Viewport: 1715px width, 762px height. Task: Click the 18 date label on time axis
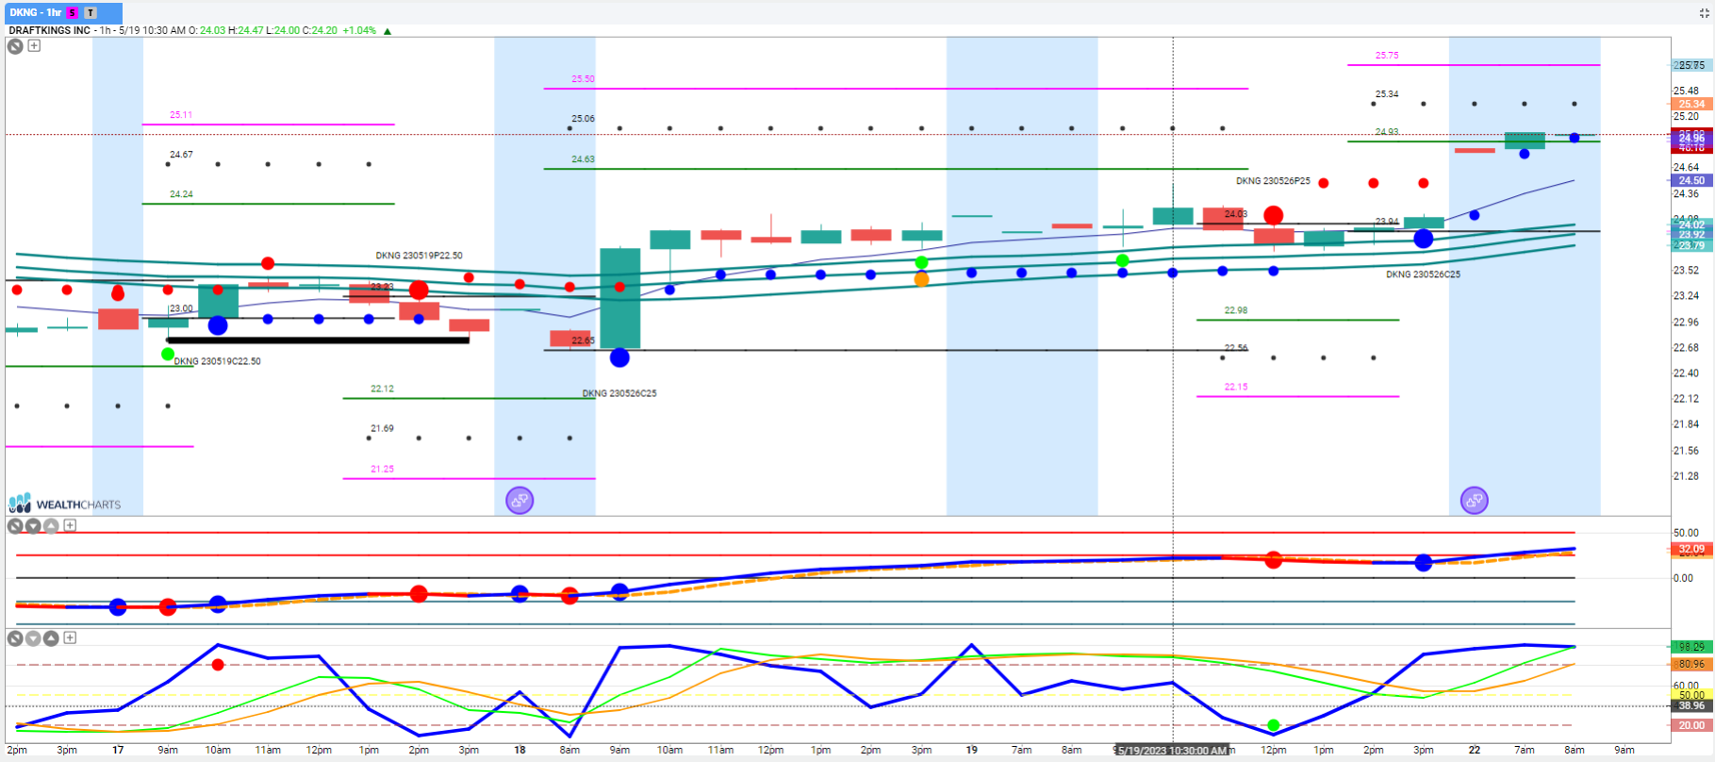(x=519, y=751)
